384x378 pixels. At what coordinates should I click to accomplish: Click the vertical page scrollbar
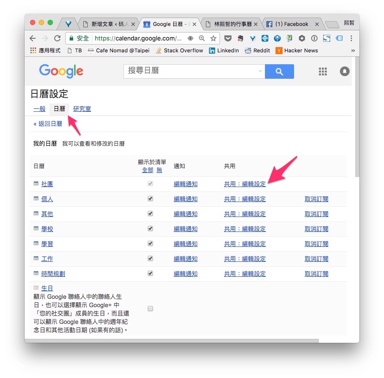coord(357,117)
